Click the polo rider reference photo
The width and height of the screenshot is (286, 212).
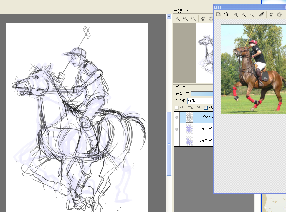coord(254,69)
